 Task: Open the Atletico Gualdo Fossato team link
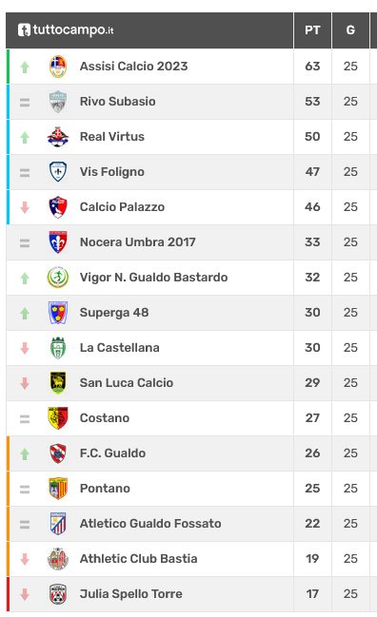click(x=150, y=523)
